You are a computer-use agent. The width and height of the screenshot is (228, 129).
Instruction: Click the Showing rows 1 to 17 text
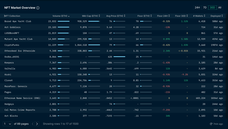click(x=60, y=124)
